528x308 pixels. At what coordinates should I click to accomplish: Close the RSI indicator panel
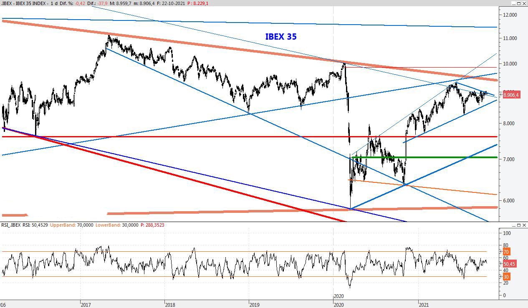click(524, 225)
